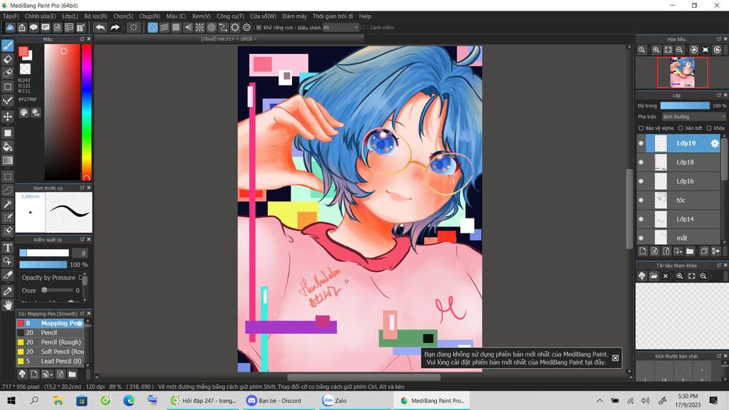Close the update notification popup
The image size is (729, 410).
616,358
